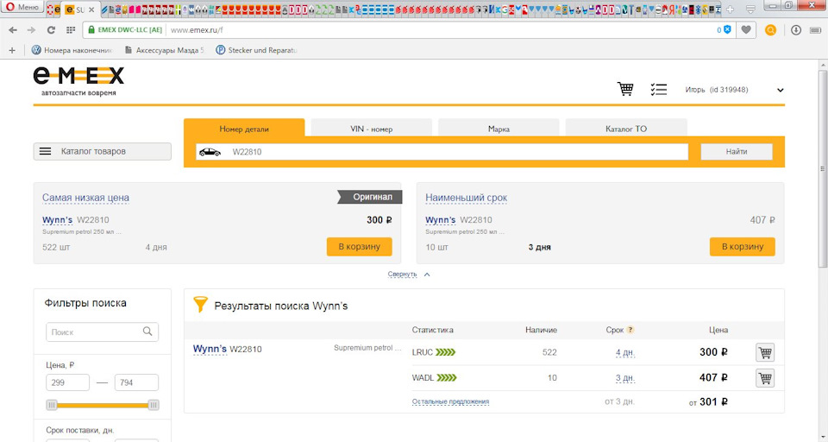
Task: Open Speed Dial grid icon
Action: coord(71,30)
